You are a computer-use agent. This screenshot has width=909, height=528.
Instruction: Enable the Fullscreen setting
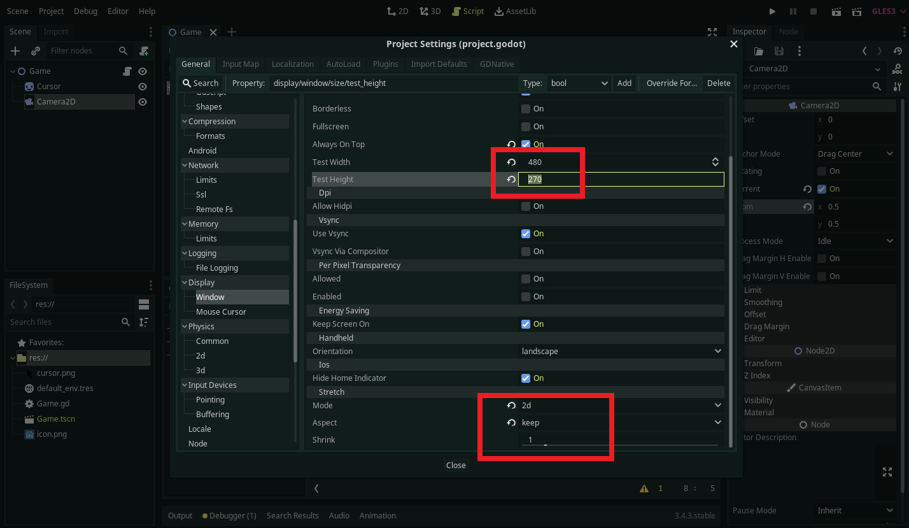tap(525, 126)
